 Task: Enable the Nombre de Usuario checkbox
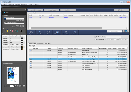pyautogui.click(x=95, y=37)
